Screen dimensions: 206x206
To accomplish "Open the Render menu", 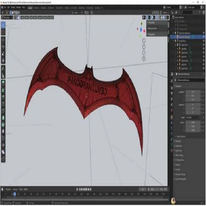I will (13, 7).
